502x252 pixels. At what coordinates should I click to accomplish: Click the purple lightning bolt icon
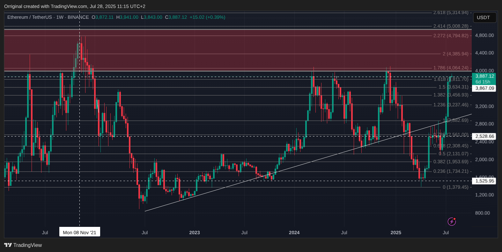[x=452, y=221]
